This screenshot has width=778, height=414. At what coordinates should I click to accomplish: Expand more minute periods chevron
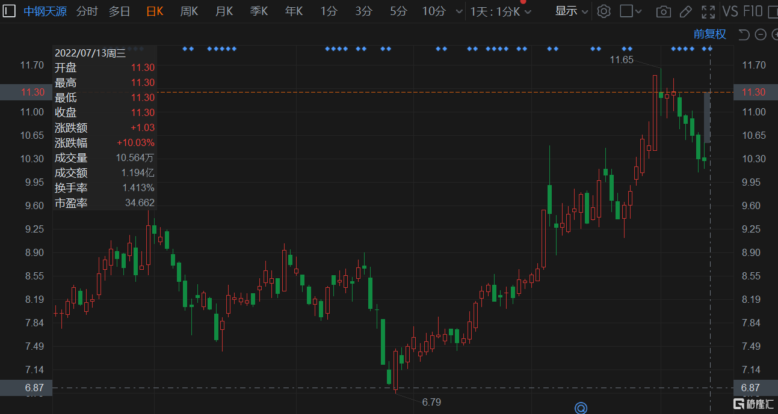click(459, 11)
